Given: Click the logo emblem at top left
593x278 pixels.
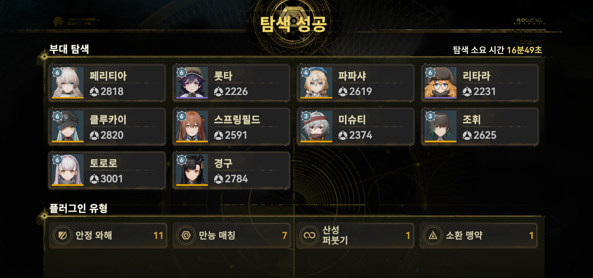Looking at the screenshot, I should pyautogui.click(x=58, y=22).
